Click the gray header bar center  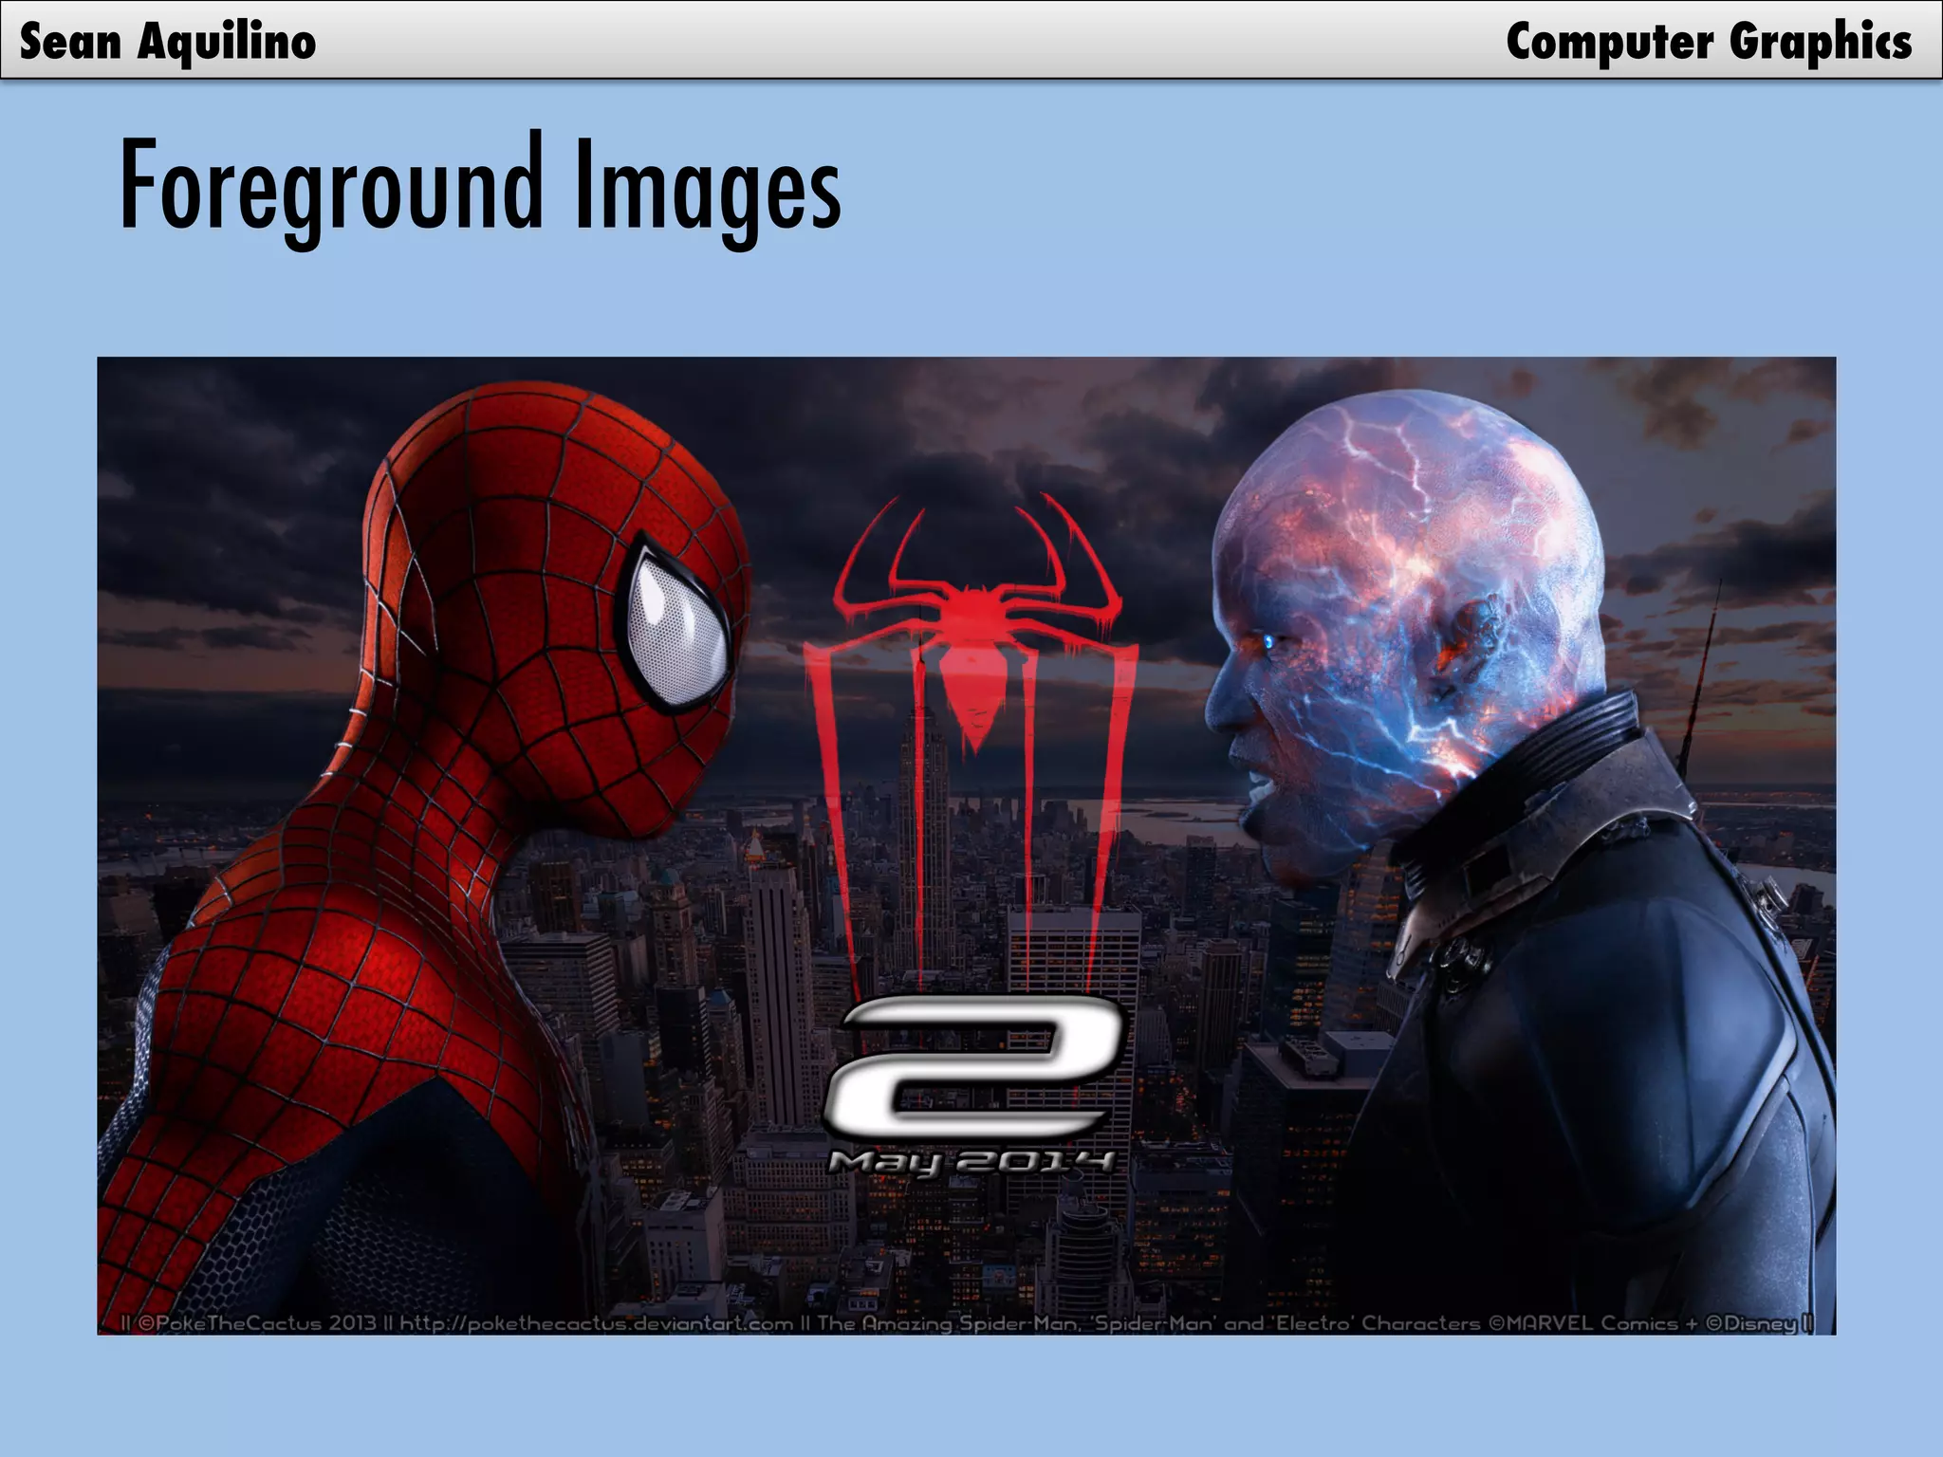pos(971,40)
